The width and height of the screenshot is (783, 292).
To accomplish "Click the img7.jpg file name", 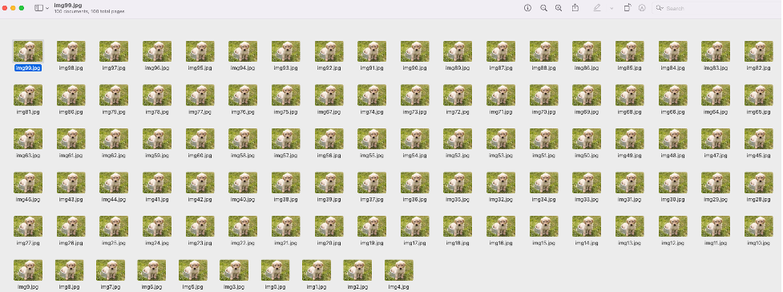I will [111, 287].
